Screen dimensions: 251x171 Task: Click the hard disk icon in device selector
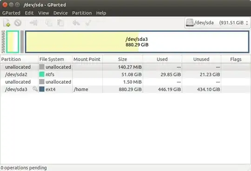click(x=190, y=23)
